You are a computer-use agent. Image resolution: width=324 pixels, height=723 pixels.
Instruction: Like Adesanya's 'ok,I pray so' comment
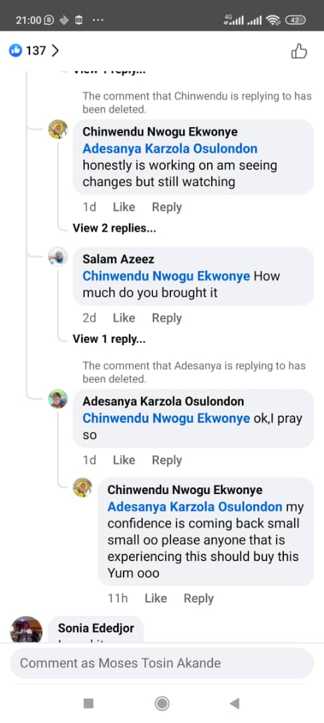tap(124, 460)
